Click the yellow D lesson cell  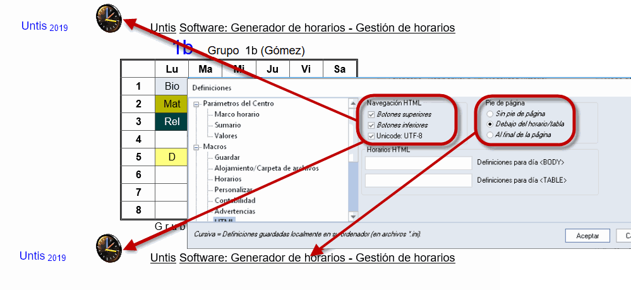tap(172, 157)
